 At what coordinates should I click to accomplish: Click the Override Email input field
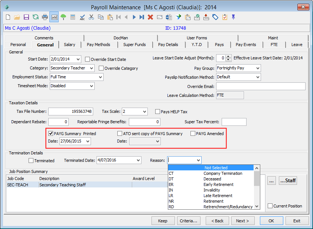click(261, 86)
